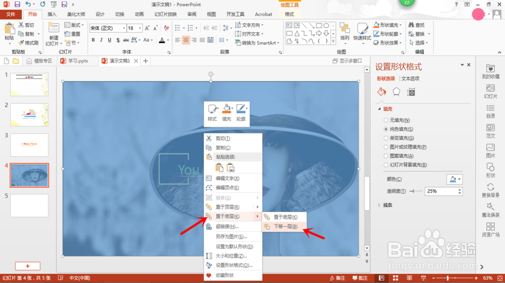Select the Effects pentagon icon in pane
This screenshot has width=505, height=283.
pyautogui.click(x=396, y=92)
